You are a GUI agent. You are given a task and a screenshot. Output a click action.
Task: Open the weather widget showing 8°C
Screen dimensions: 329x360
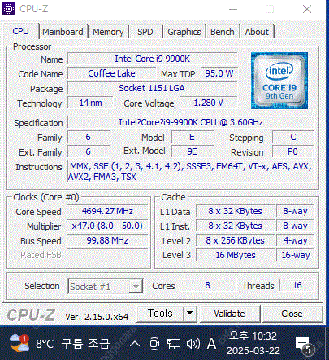(59, 344)
